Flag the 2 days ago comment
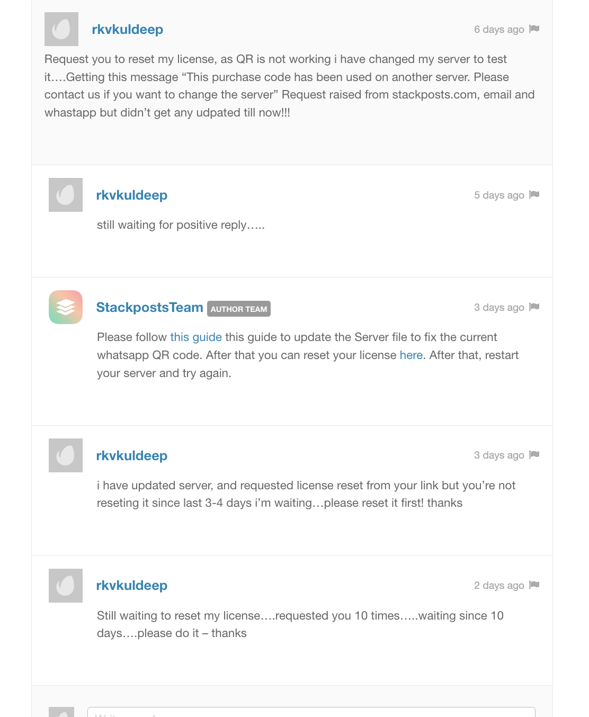Screen dimensions: 589x717 534,585
